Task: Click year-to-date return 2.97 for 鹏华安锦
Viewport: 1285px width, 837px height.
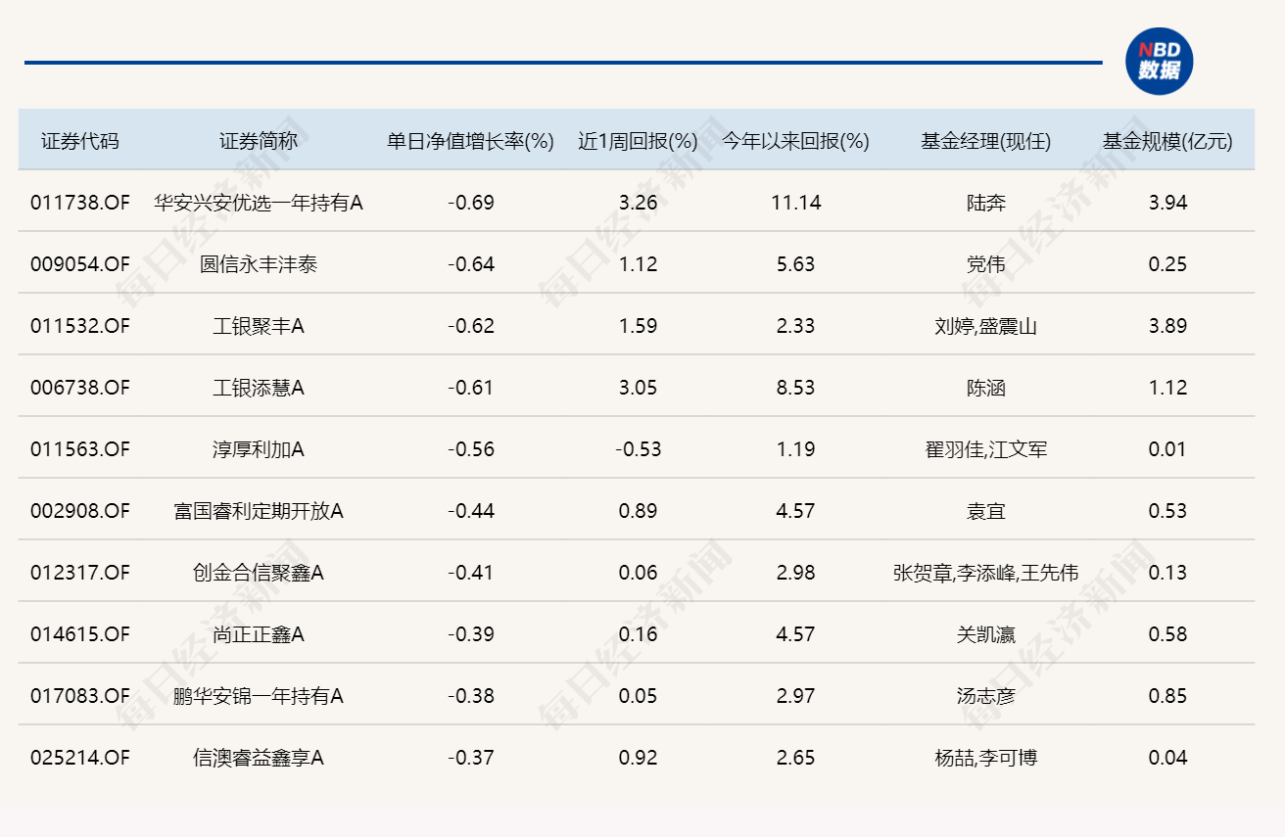Action: [x=795, y=696]
